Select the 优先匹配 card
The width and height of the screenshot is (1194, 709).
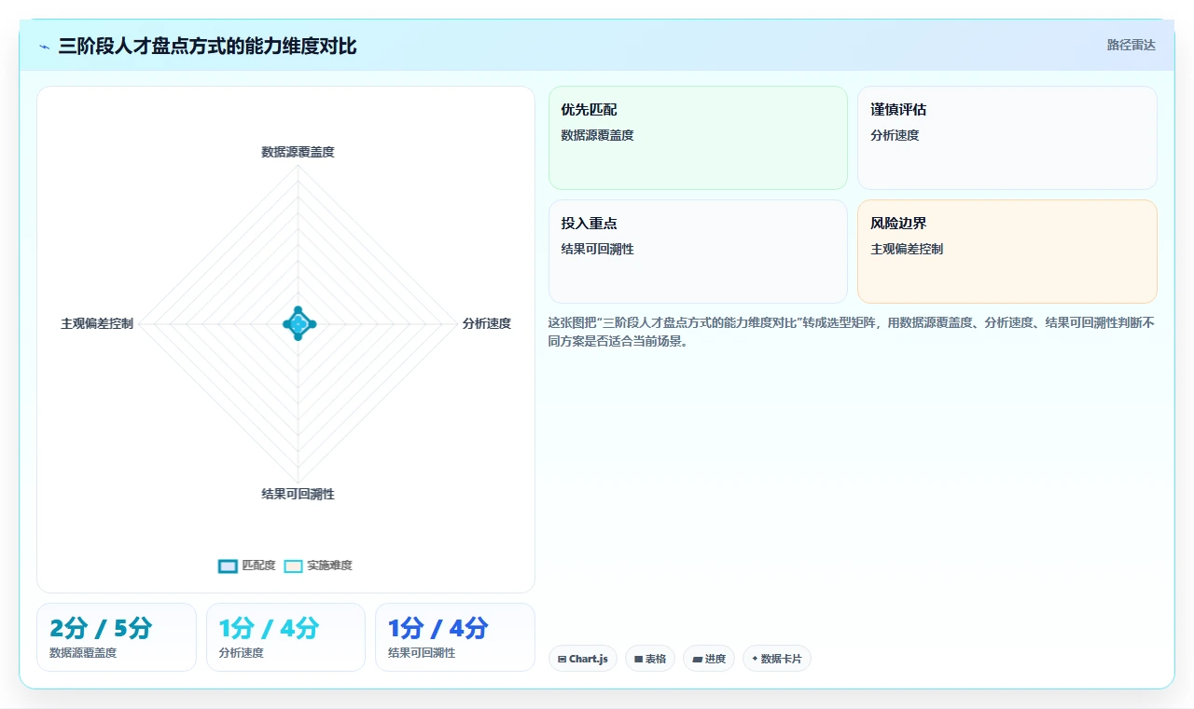pyautogui.click(x=698, y=138)
